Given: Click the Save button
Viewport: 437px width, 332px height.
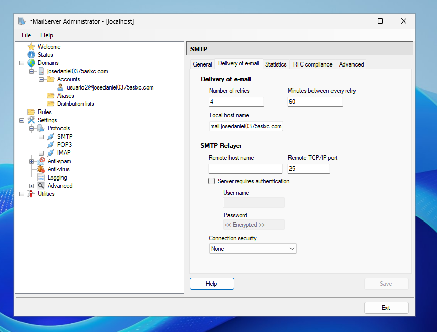Looking at the screenshot, I should click(x=386, y=283).
